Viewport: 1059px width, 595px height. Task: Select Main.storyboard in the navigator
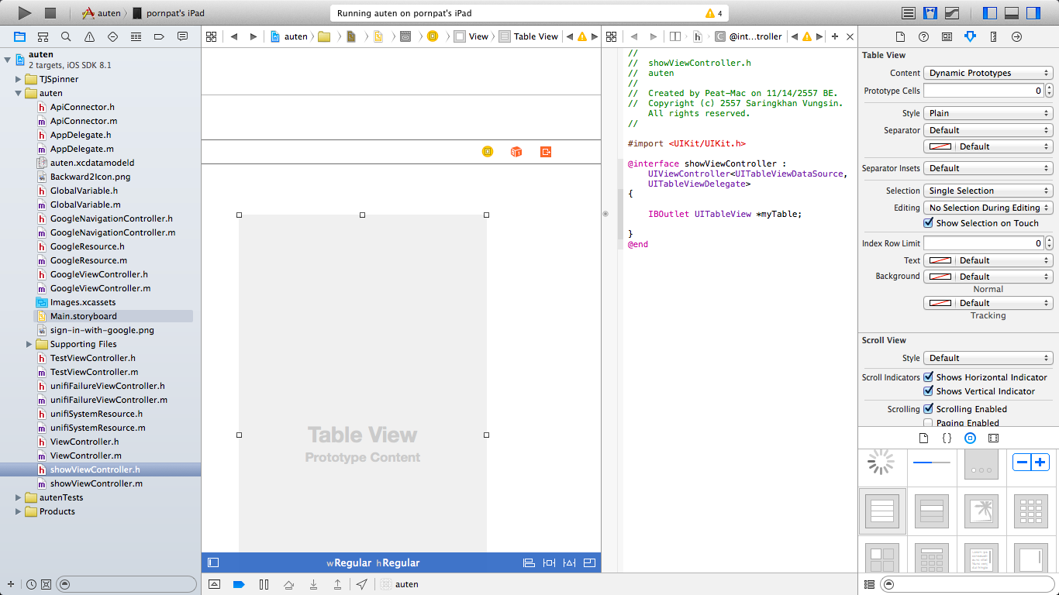83,316
